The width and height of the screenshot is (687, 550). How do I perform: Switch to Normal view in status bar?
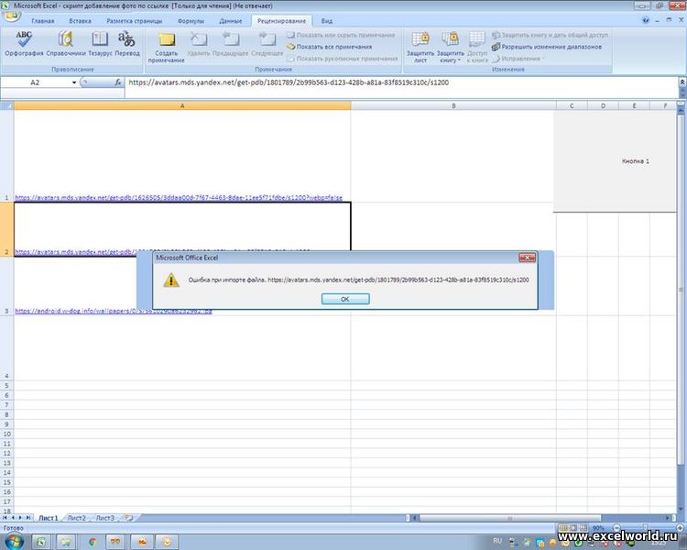click(x=563, y=528)
